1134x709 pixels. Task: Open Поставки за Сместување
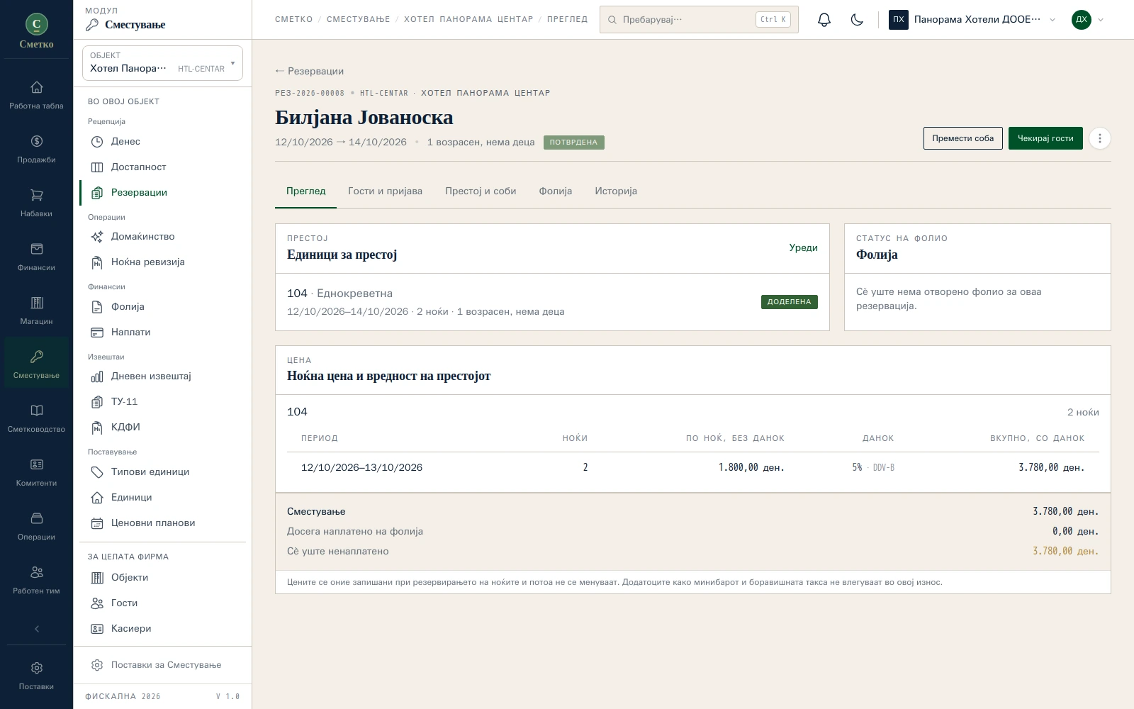click(x=163, y=665)
